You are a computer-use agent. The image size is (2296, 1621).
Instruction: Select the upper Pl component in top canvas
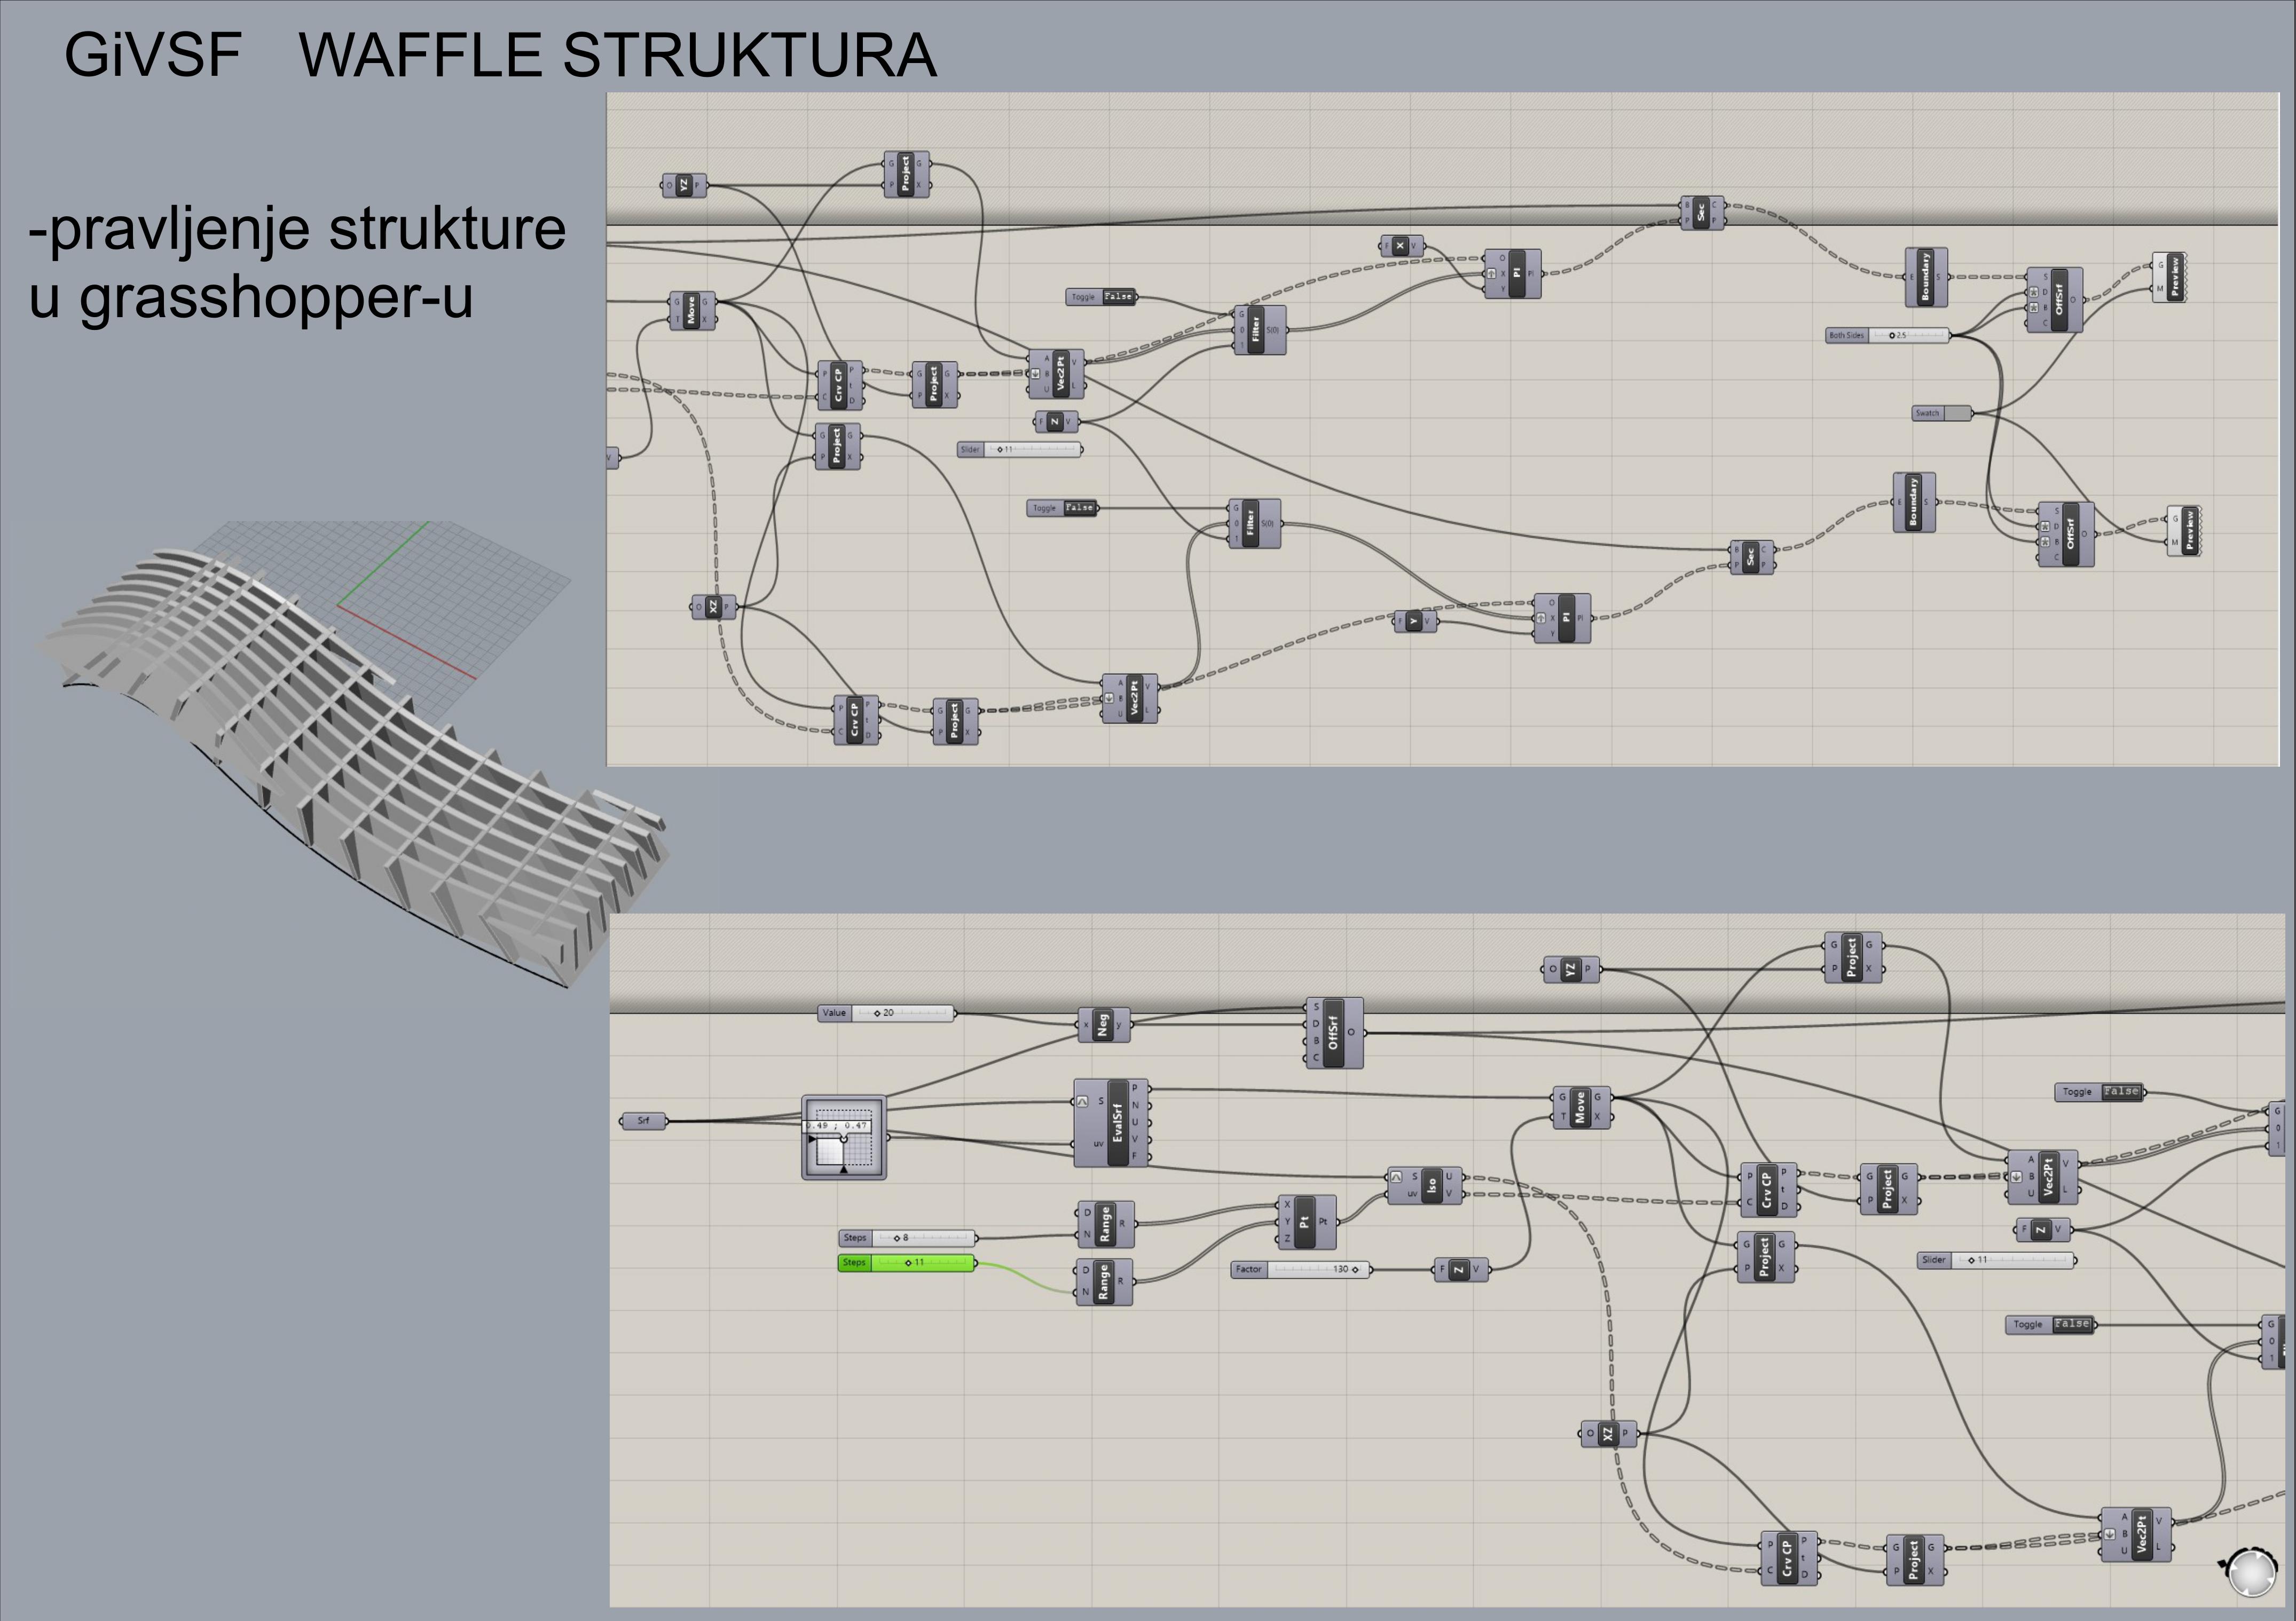[x=1513, y=274]
